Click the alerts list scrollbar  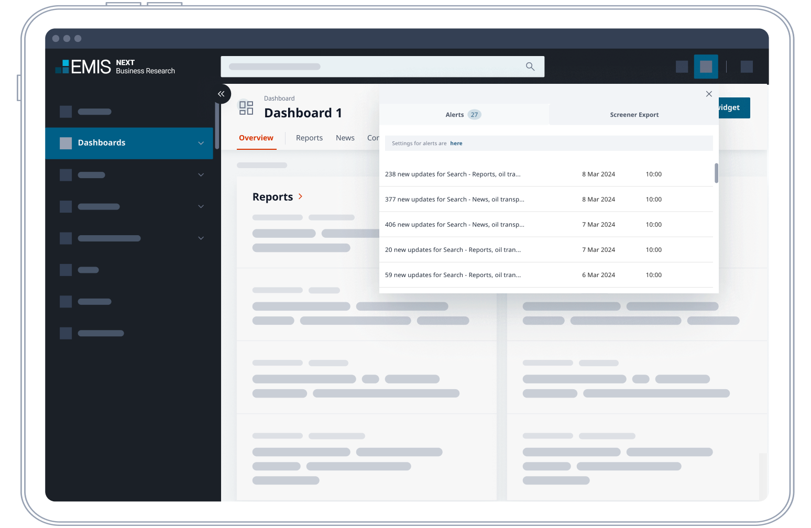click(716, 173)
